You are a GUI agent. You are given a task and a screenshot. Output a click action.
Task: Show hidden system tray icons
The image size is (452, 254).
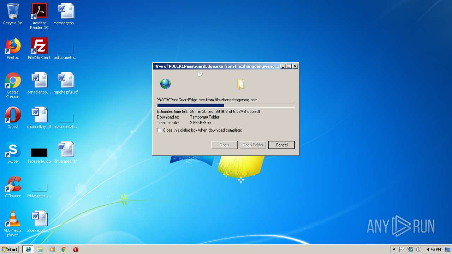coord(394,249)
